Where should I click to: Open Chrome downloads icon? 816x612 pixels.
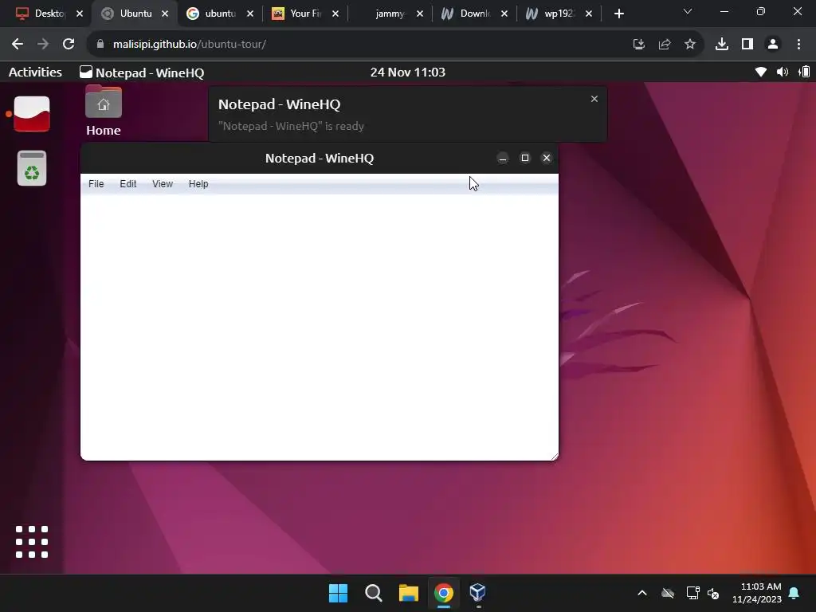pyautogui.click(x=722, y=45)
